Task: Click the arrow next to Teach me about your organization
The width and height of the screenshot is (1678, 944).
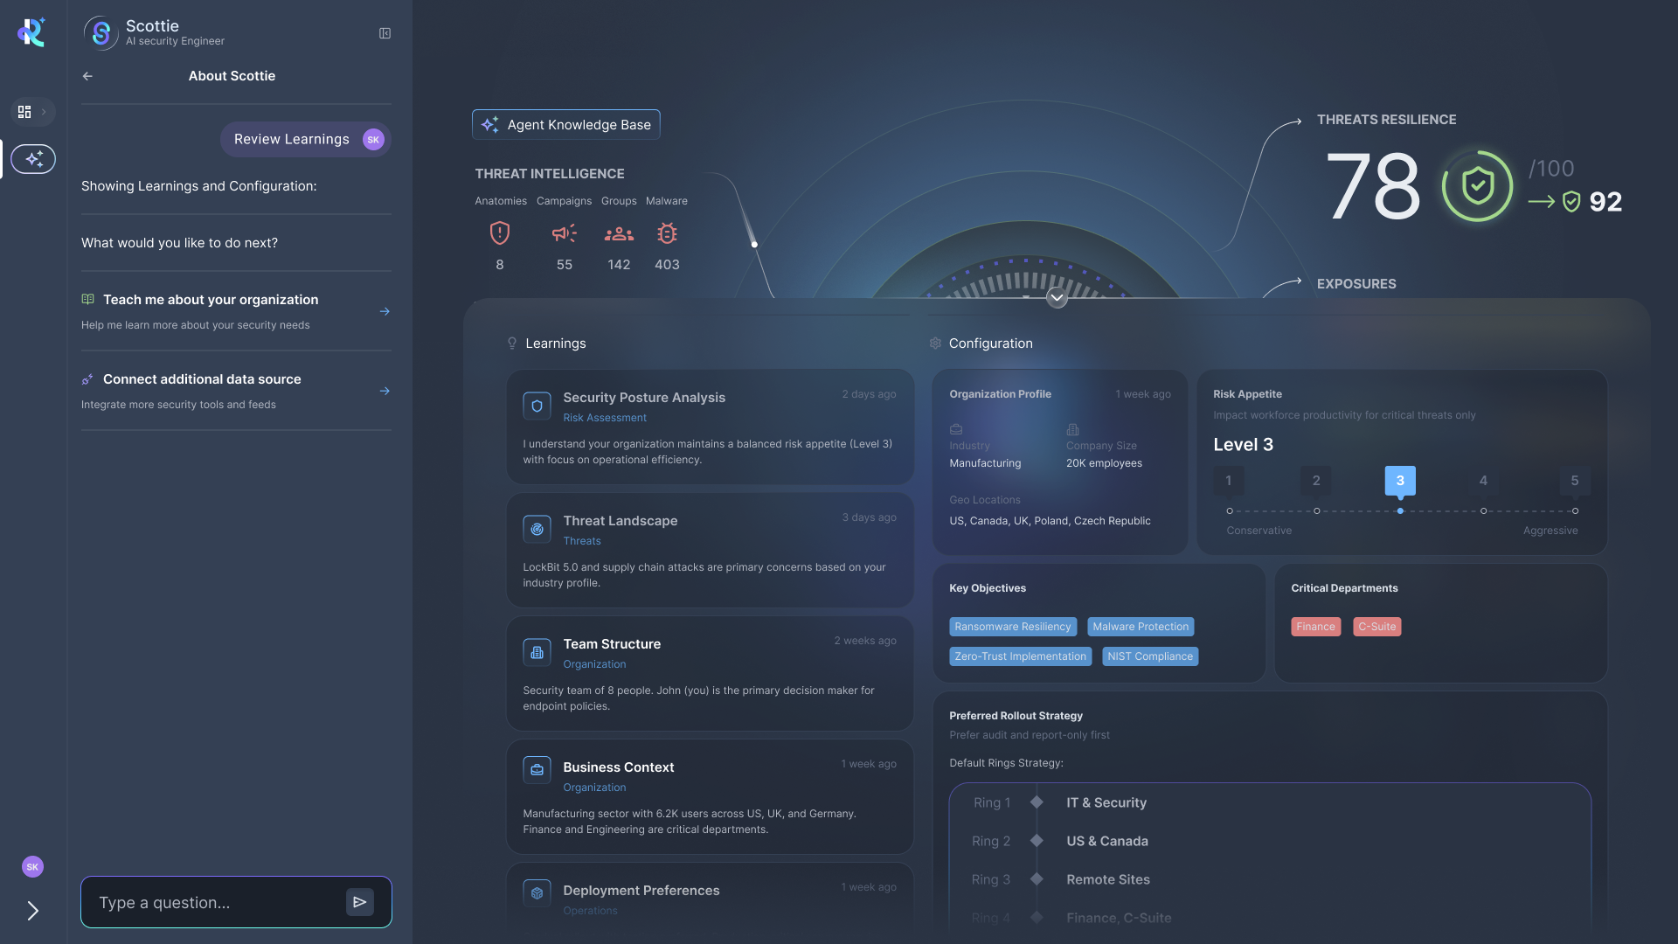Action: click(x=385, y=312)
